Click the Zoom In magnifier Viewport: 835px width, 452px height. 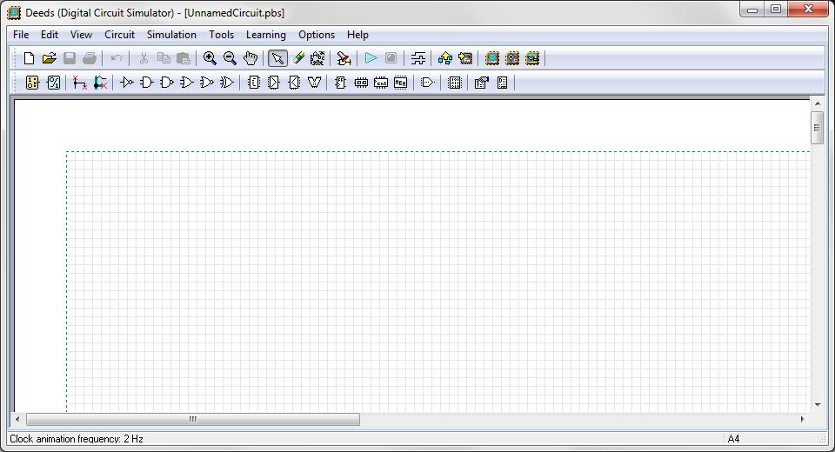pos(210,58)
